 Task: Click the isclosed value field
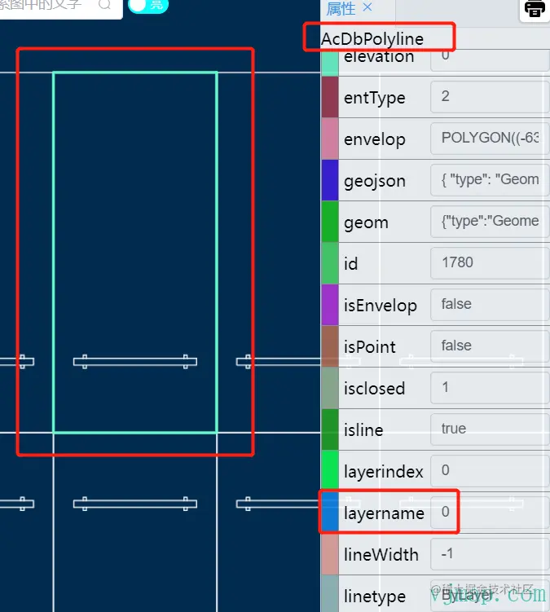tap(490, 388)
